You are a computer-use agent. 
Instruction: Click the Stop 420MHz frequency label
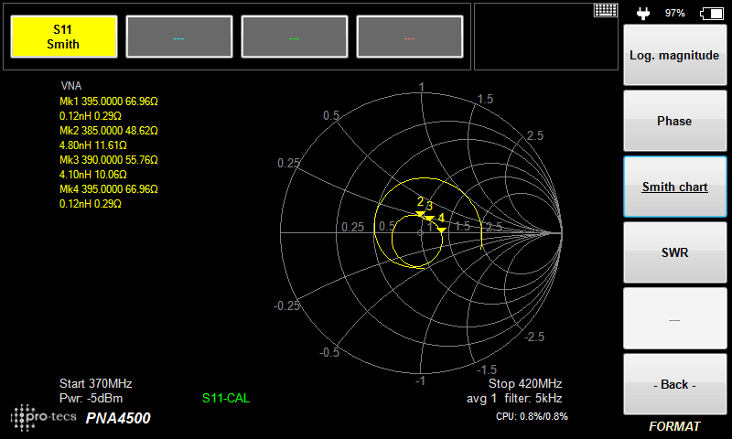(524, 383)
